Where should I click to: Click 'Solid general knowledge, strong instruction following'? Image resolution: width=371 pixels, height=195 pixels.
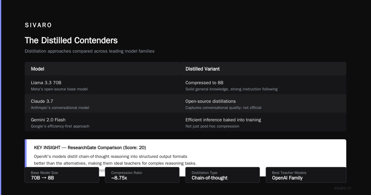click(x=232, y=89)
